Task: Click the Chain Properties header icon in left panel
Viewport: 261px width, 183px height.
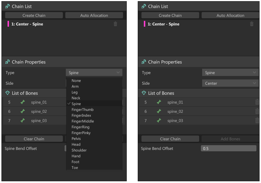Action: point(8,62)
